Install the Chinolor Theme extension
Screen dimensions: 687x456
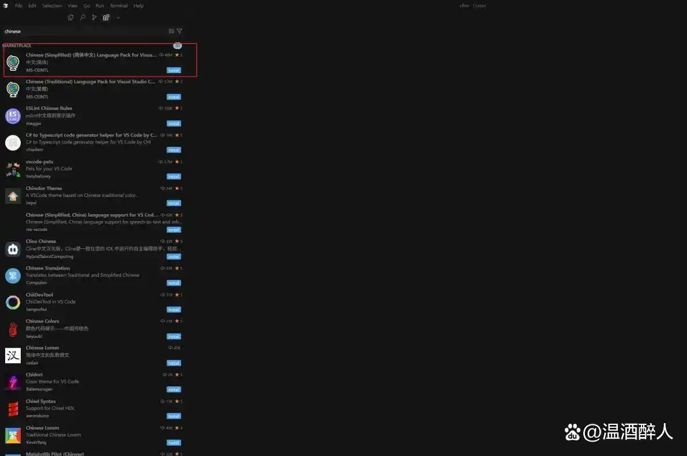coord(173,203)
